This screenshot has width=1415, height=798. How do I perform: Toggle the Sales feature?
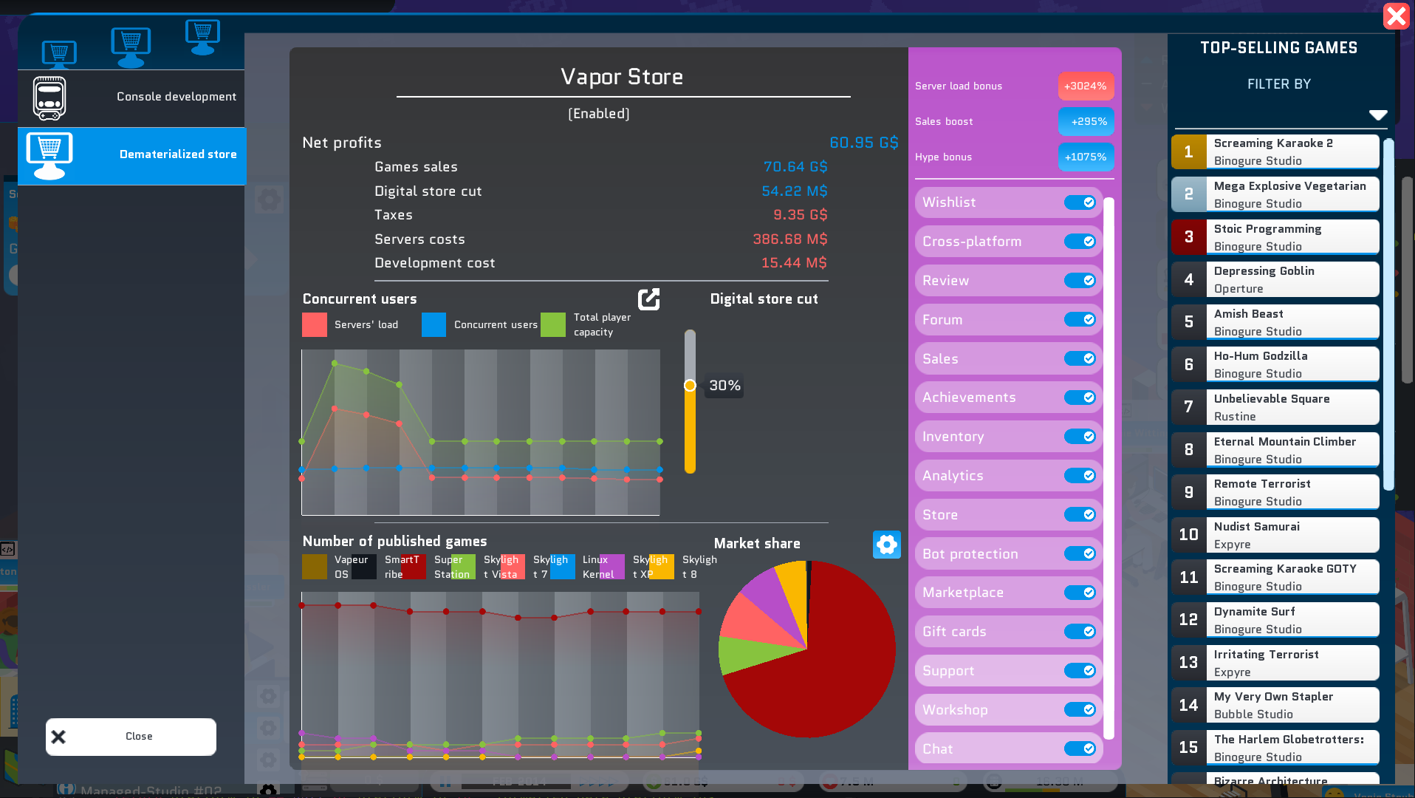[x=1080, y=358]
